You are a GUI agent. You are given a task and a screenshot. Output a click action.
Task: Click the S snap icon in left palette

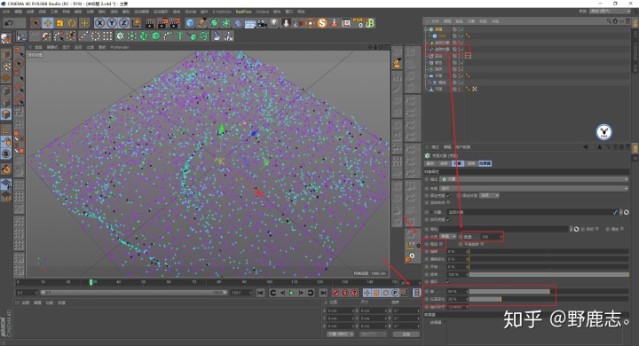[x=6, y=153]
